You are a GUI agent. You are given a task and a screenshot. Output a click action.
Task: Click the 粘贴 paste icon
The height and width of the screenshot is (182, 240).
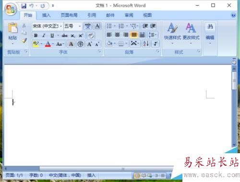[x=12, y=28]
